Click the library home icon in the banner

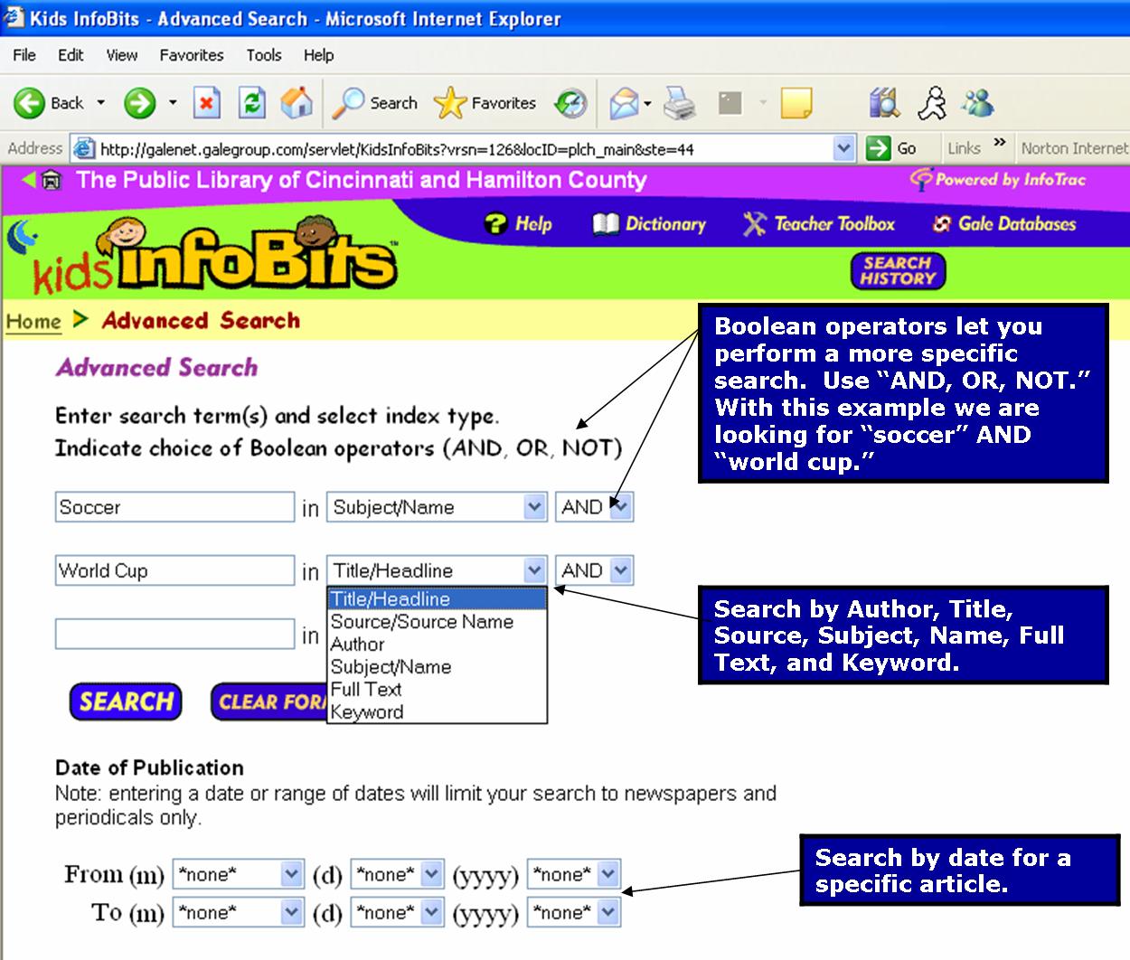[x=52, y=179]
